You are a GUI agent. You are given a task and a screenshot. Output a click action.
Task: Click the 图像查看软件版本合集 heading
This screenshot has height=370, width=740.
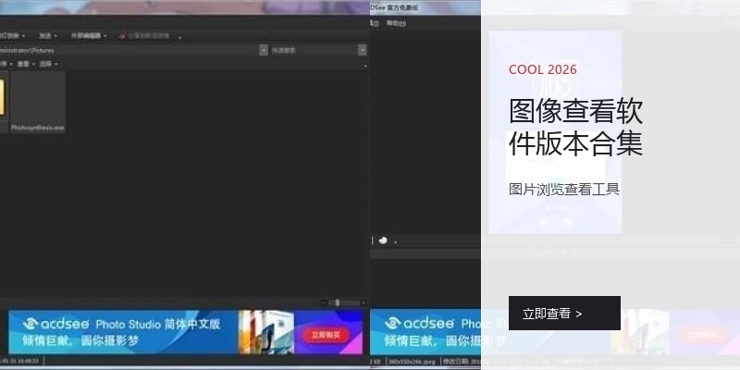pyautogui.click(x=575, y=127)
